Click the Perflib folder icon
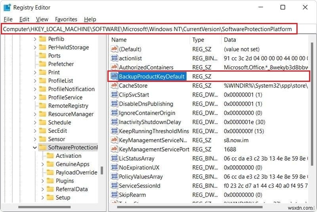Viewport: 317px width, 212px height. pyautogui.click(x=42, y=39)
